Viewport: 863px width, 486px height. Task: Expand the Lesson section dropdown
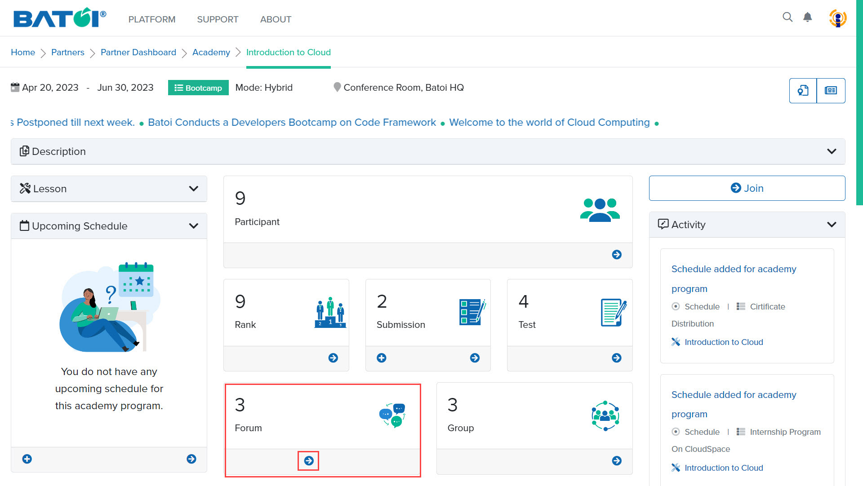[x=193, y=189]
